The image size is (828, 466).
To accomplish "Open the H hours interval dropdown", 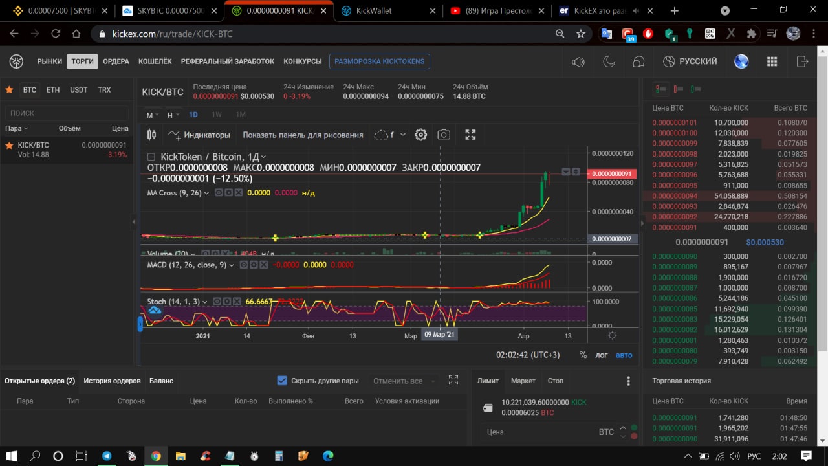I will 173,115.
